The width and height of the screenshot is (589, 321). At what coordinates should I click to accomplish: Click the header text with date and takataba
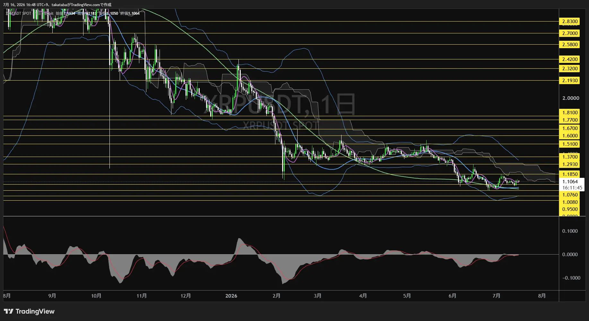[57, 4]
